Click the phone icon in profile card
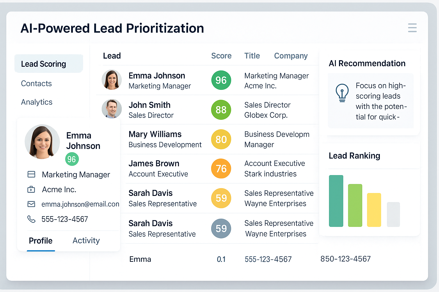The height and width of the screenshot is (292, 439). (31, 219)
